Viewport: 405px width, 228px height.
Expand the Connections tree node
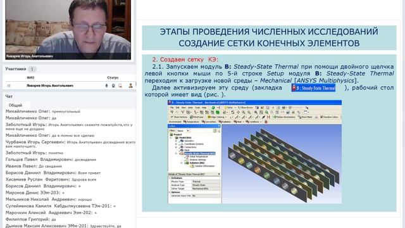(177, 147)
